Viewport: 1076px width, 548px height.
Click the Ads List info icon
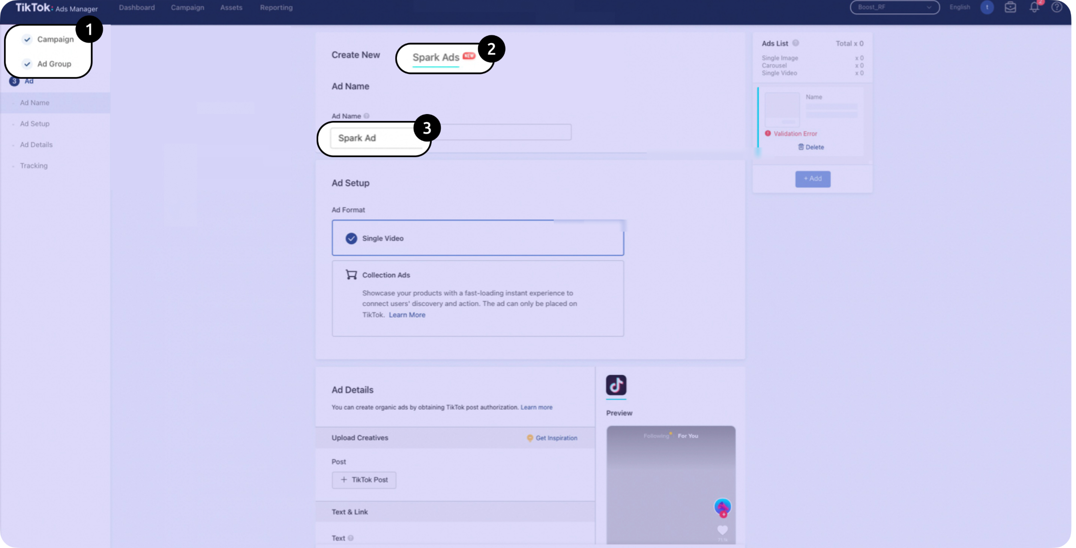point(795,43)
